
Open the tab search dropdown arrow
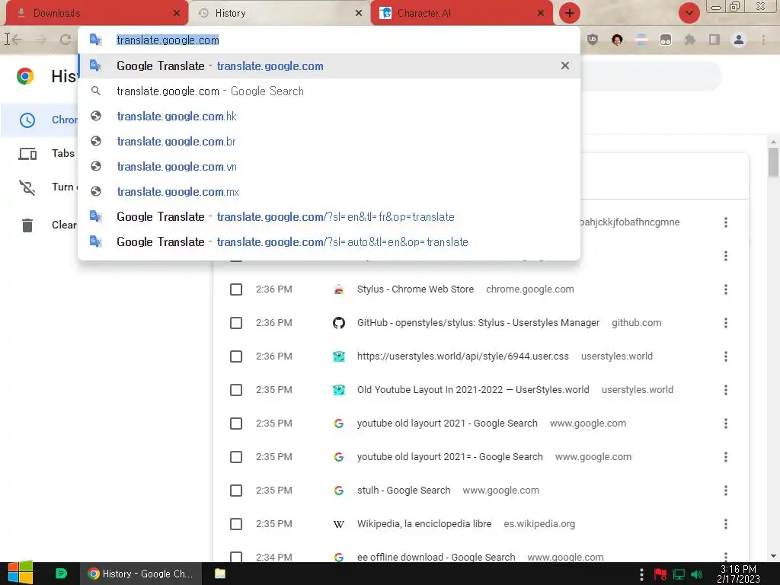coord(689,13)
